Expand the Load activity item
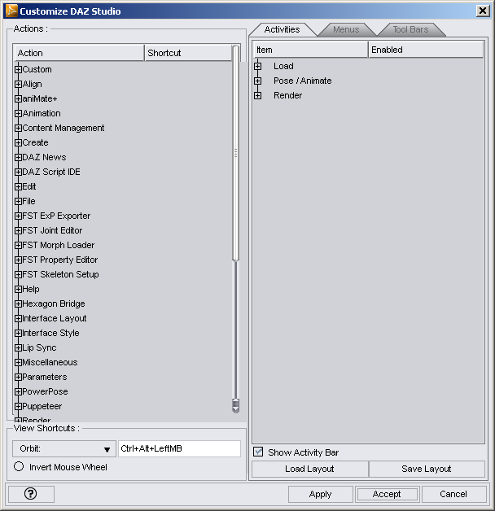Screen dimensions: 495x511 coord(258,67)
